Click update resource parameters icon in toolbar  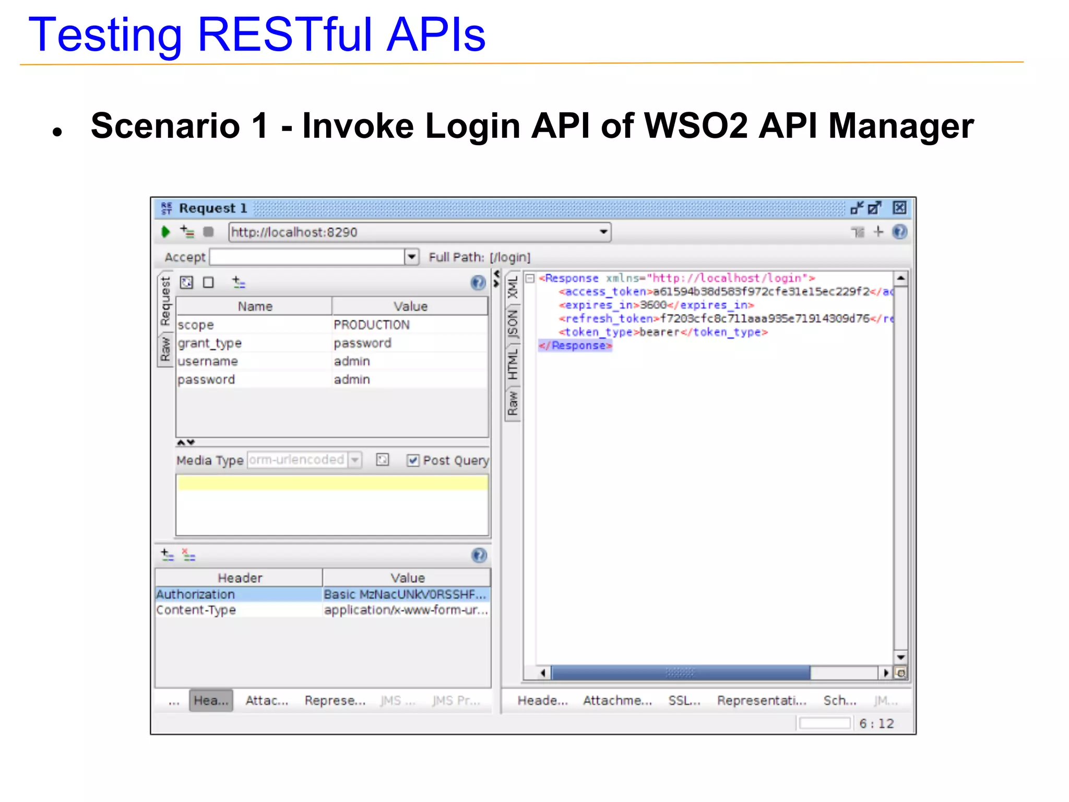858,232
